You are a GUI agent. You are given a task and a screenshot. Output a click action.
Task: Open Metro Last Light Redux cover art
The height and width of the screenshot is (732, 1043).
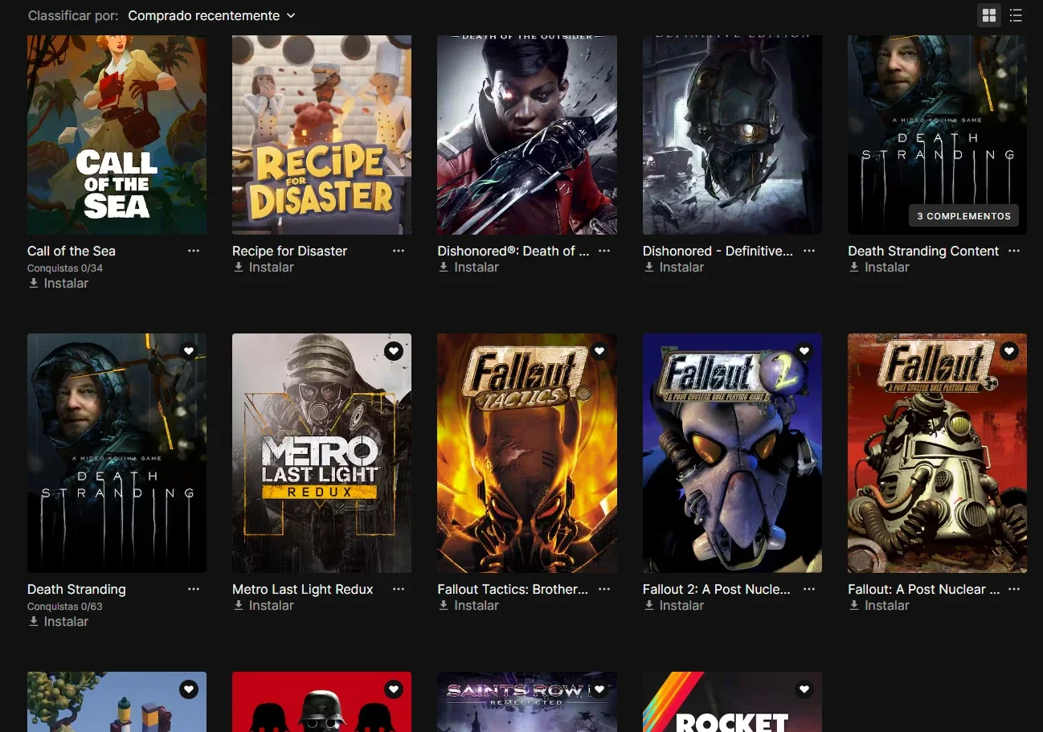pos(321,453)
